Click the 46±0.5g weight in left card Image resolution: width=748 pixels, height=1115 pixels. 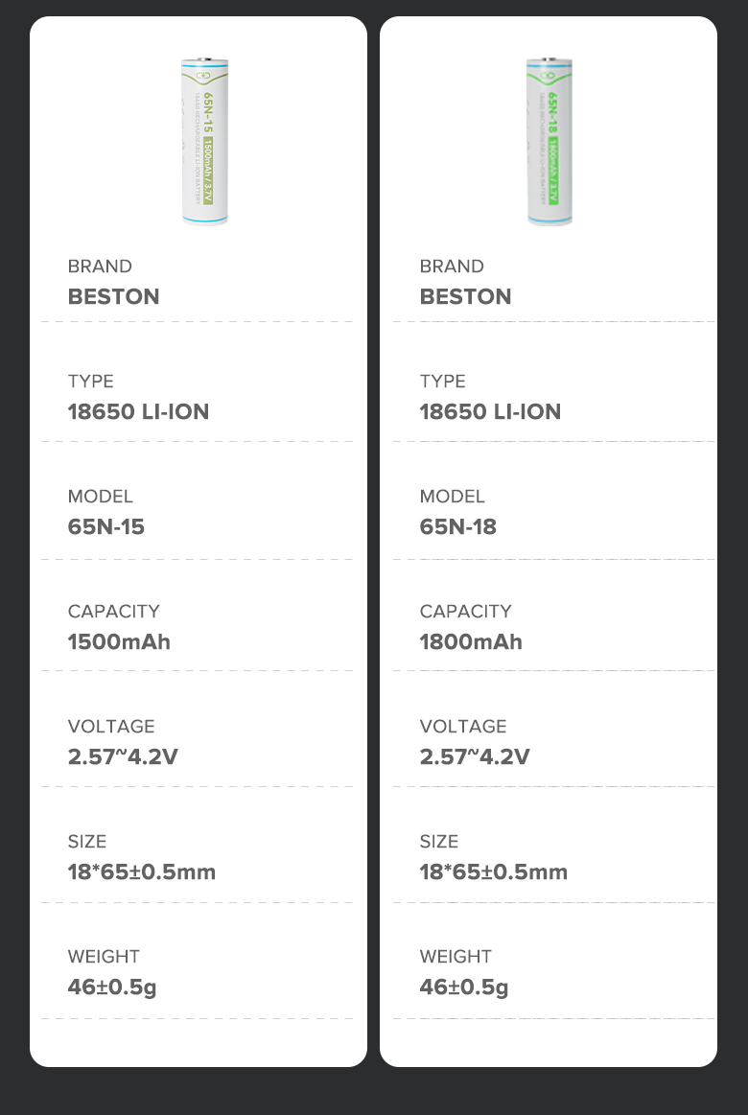point(112,987)
